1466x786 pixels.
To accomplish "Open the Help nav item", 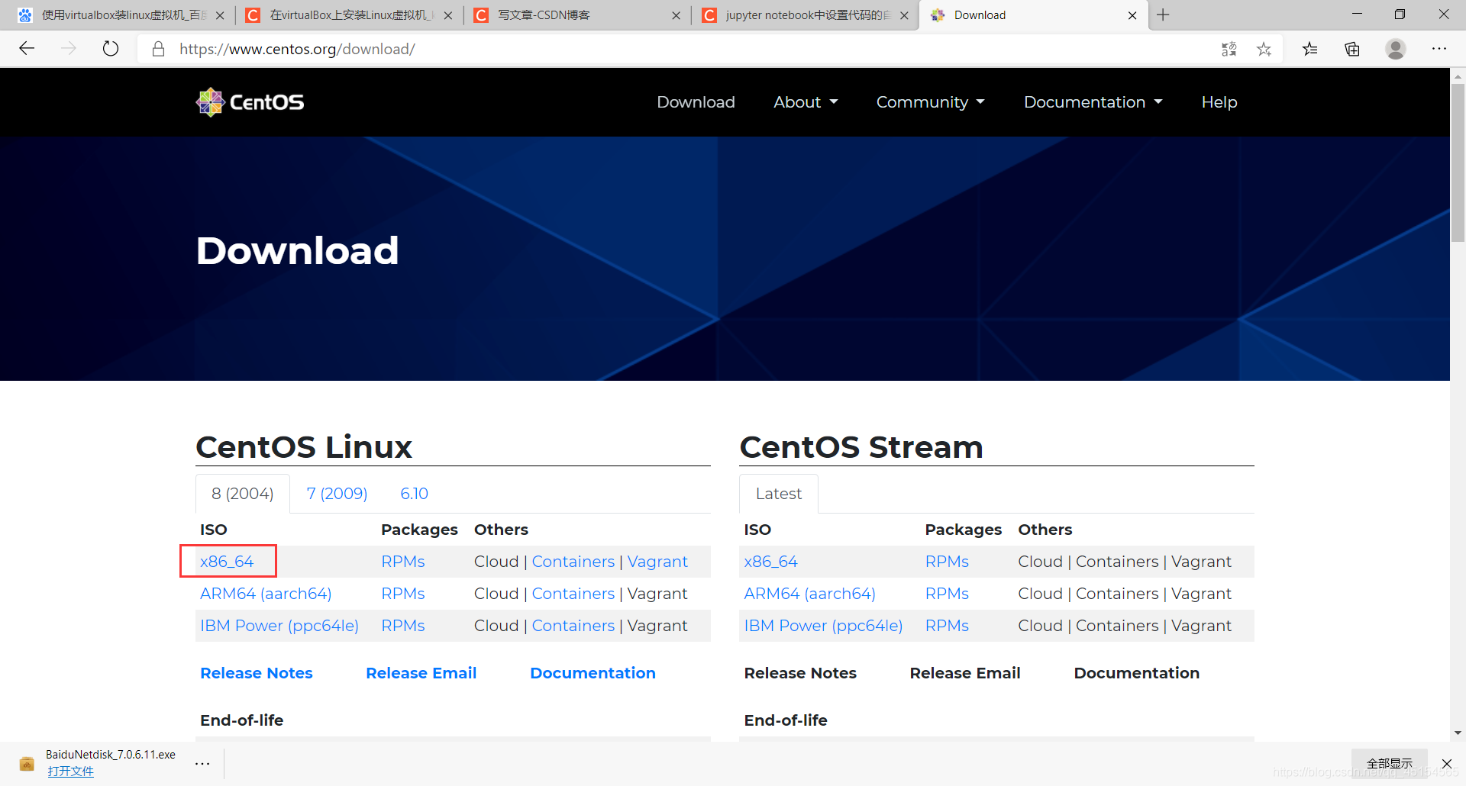I will click(x=1219, y=102).
